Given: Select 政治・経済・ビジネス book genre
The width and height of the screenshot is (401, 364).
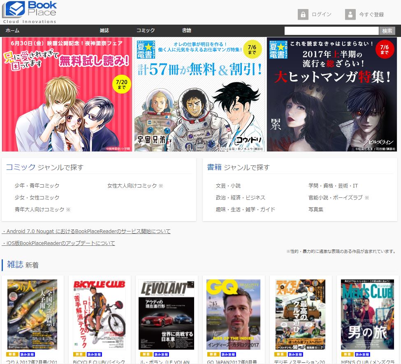Looking at the screenshot, I should (x=241, y=197).
